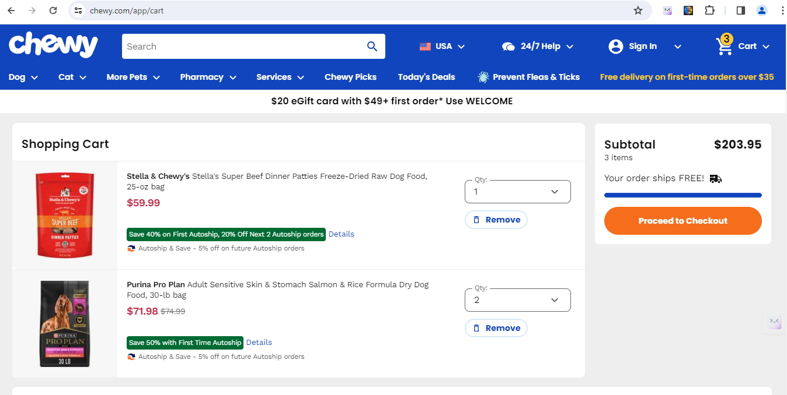Viewport: 787px width, 395px height.
Task: Click Autoship icon under Stella & Chewy's item
Action: pyautogui.click(x=131, y=248)
